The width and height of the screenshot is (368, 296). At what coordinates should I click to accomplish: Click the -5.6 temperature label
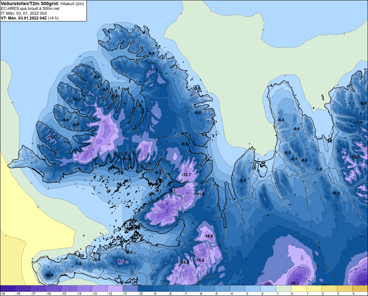tap(130, 252)
